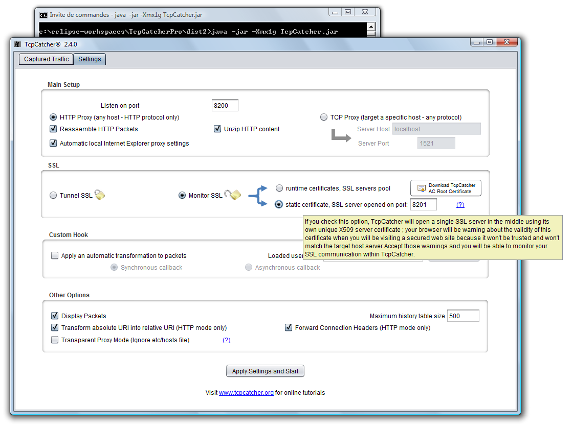
Task: Toggle Forward Connection Headers checkbox
Action: (289, 327)
